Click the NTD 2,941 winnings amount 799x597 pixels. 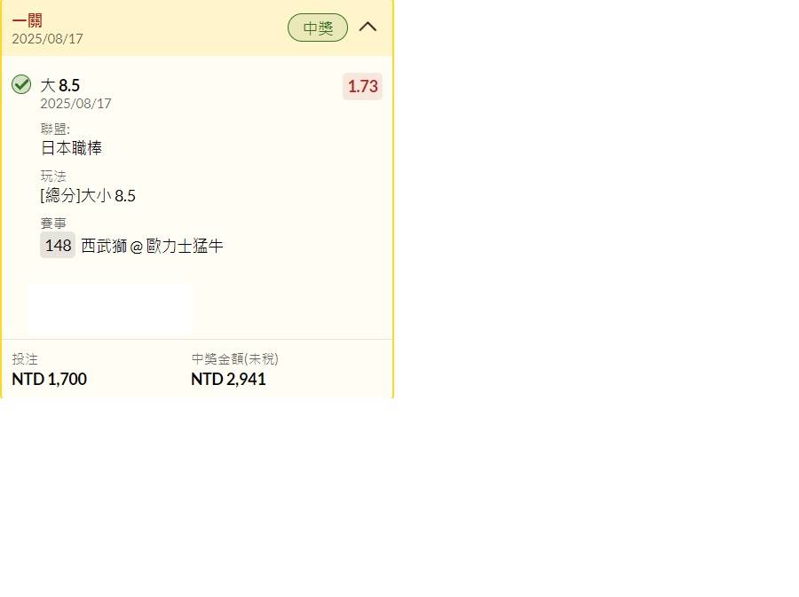click(228, 379)
